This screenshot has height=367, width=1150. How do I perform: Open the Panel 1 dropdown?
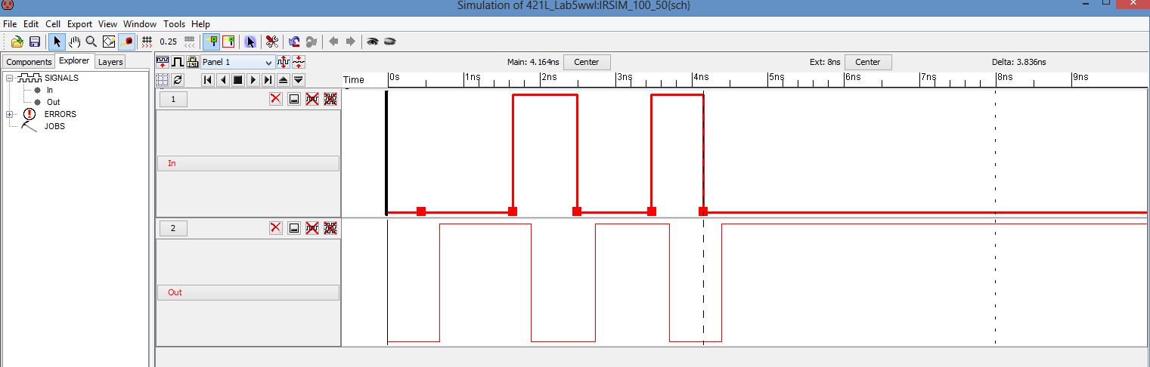(237, 62)
